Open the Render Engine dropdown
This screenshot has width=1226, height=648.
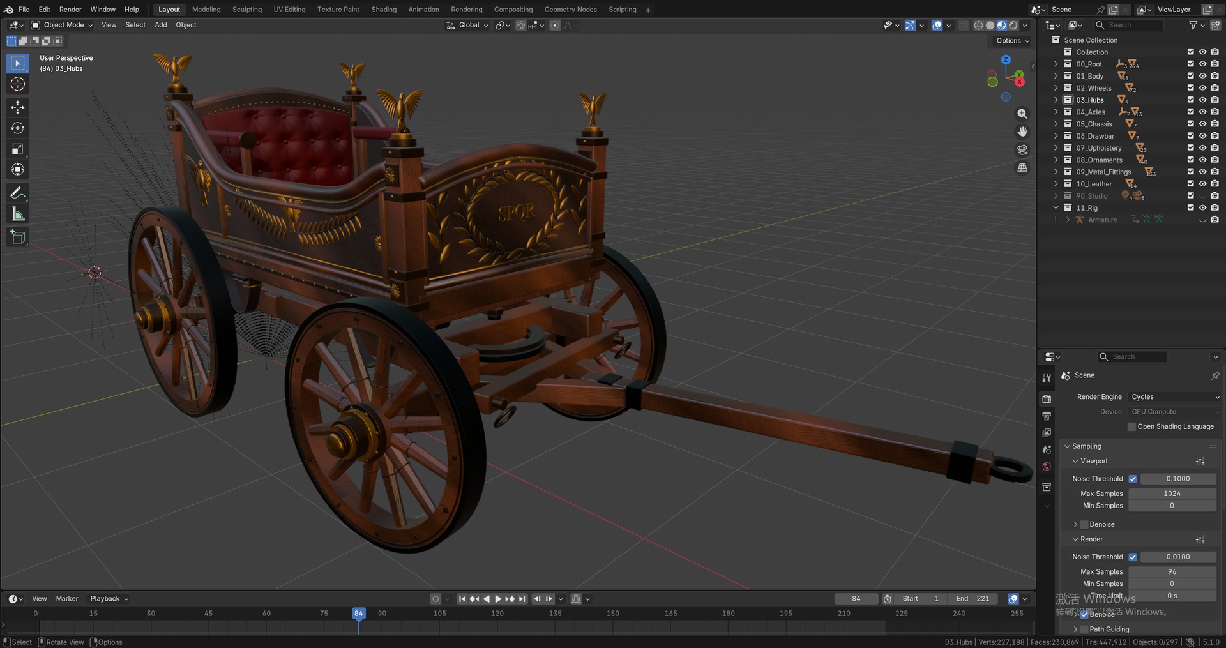(1174, 397)
